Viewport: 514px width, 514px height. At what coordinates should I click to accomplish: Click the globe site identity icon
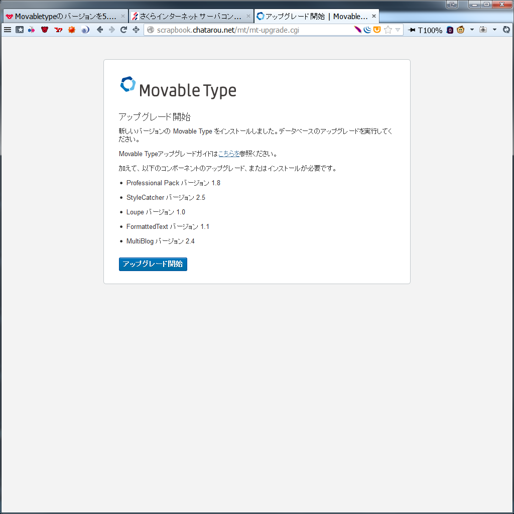click(x=151, y=30)
